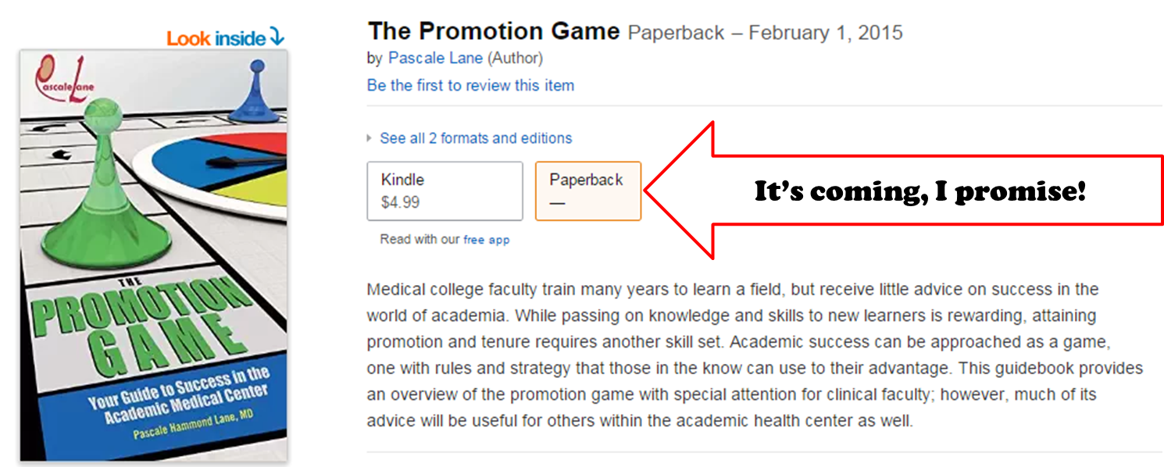
Task: Click Be the first to review this item
Action: tap(470, 85)
